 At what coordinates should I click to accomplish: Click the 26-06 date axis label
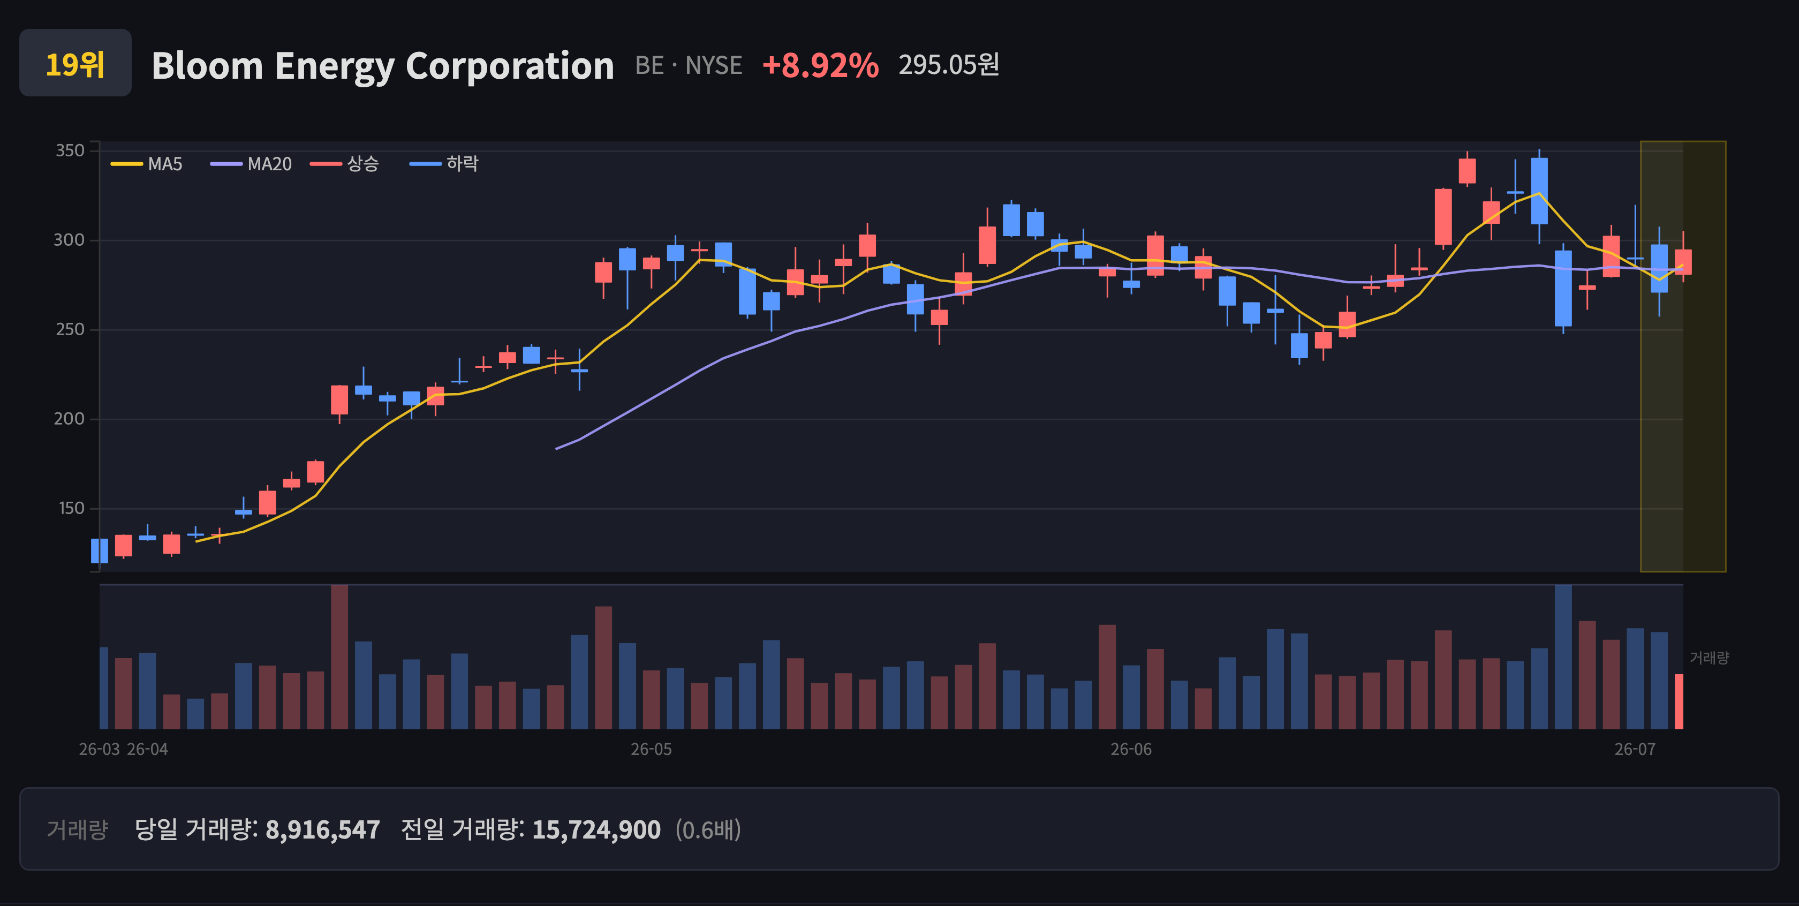[x=1131, y=750]
